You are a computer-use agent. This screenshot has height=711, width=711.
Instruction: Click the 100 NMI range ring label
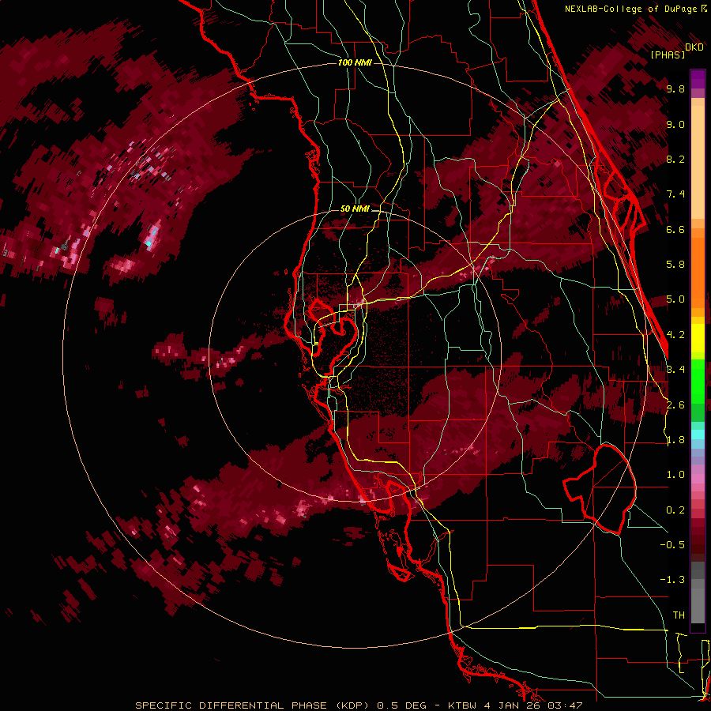coord(355,62)
